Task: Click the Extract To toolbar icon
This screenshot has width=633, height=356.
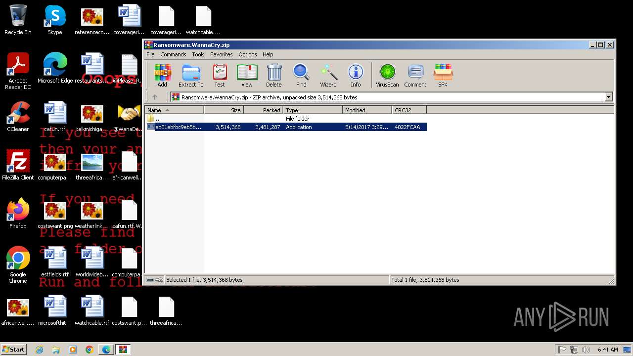Action: click(191, 76)
